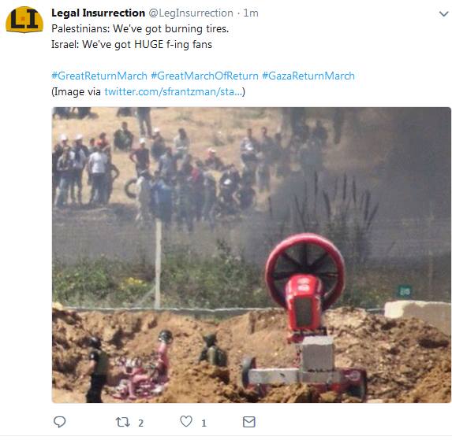The height and width of the screenshot is (440, 452).
Task: Click the 'Palestinians: We've got burning tires' text
Action: pyautogui.click(x=140, y=29)
